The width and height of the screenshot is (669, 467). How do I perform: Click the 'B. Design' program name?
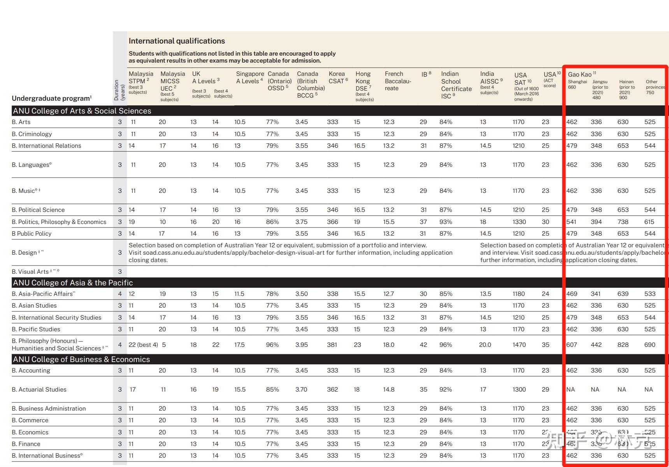click(28, 252)
